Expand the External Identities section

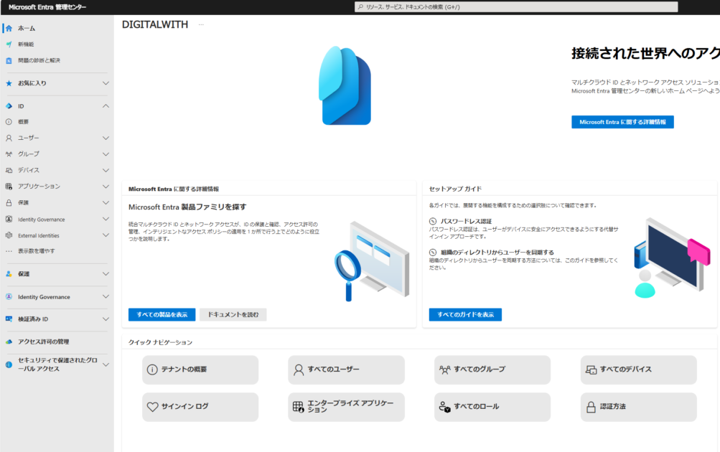coord(106,235)
